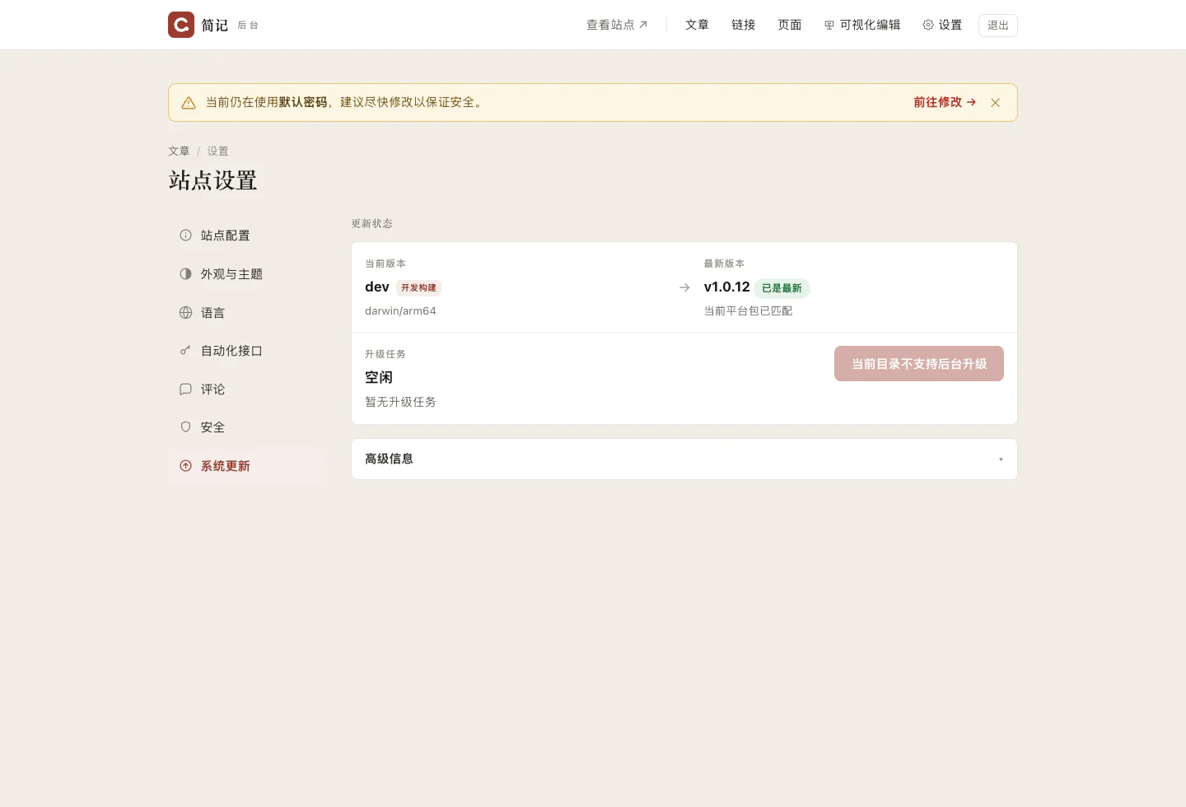
Task: Click the 外观与主题 half-circle icon
Action: pyautogui.click(x=185, y=274)
